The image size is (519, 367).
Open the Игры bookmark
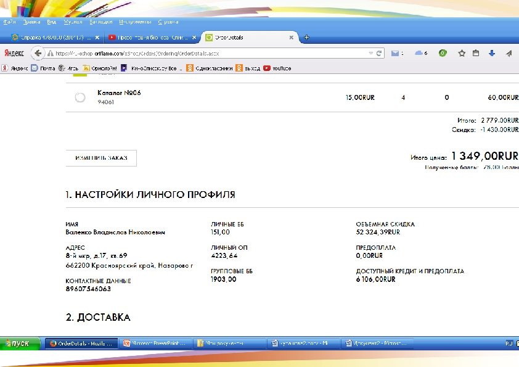(x=68, y=68)
